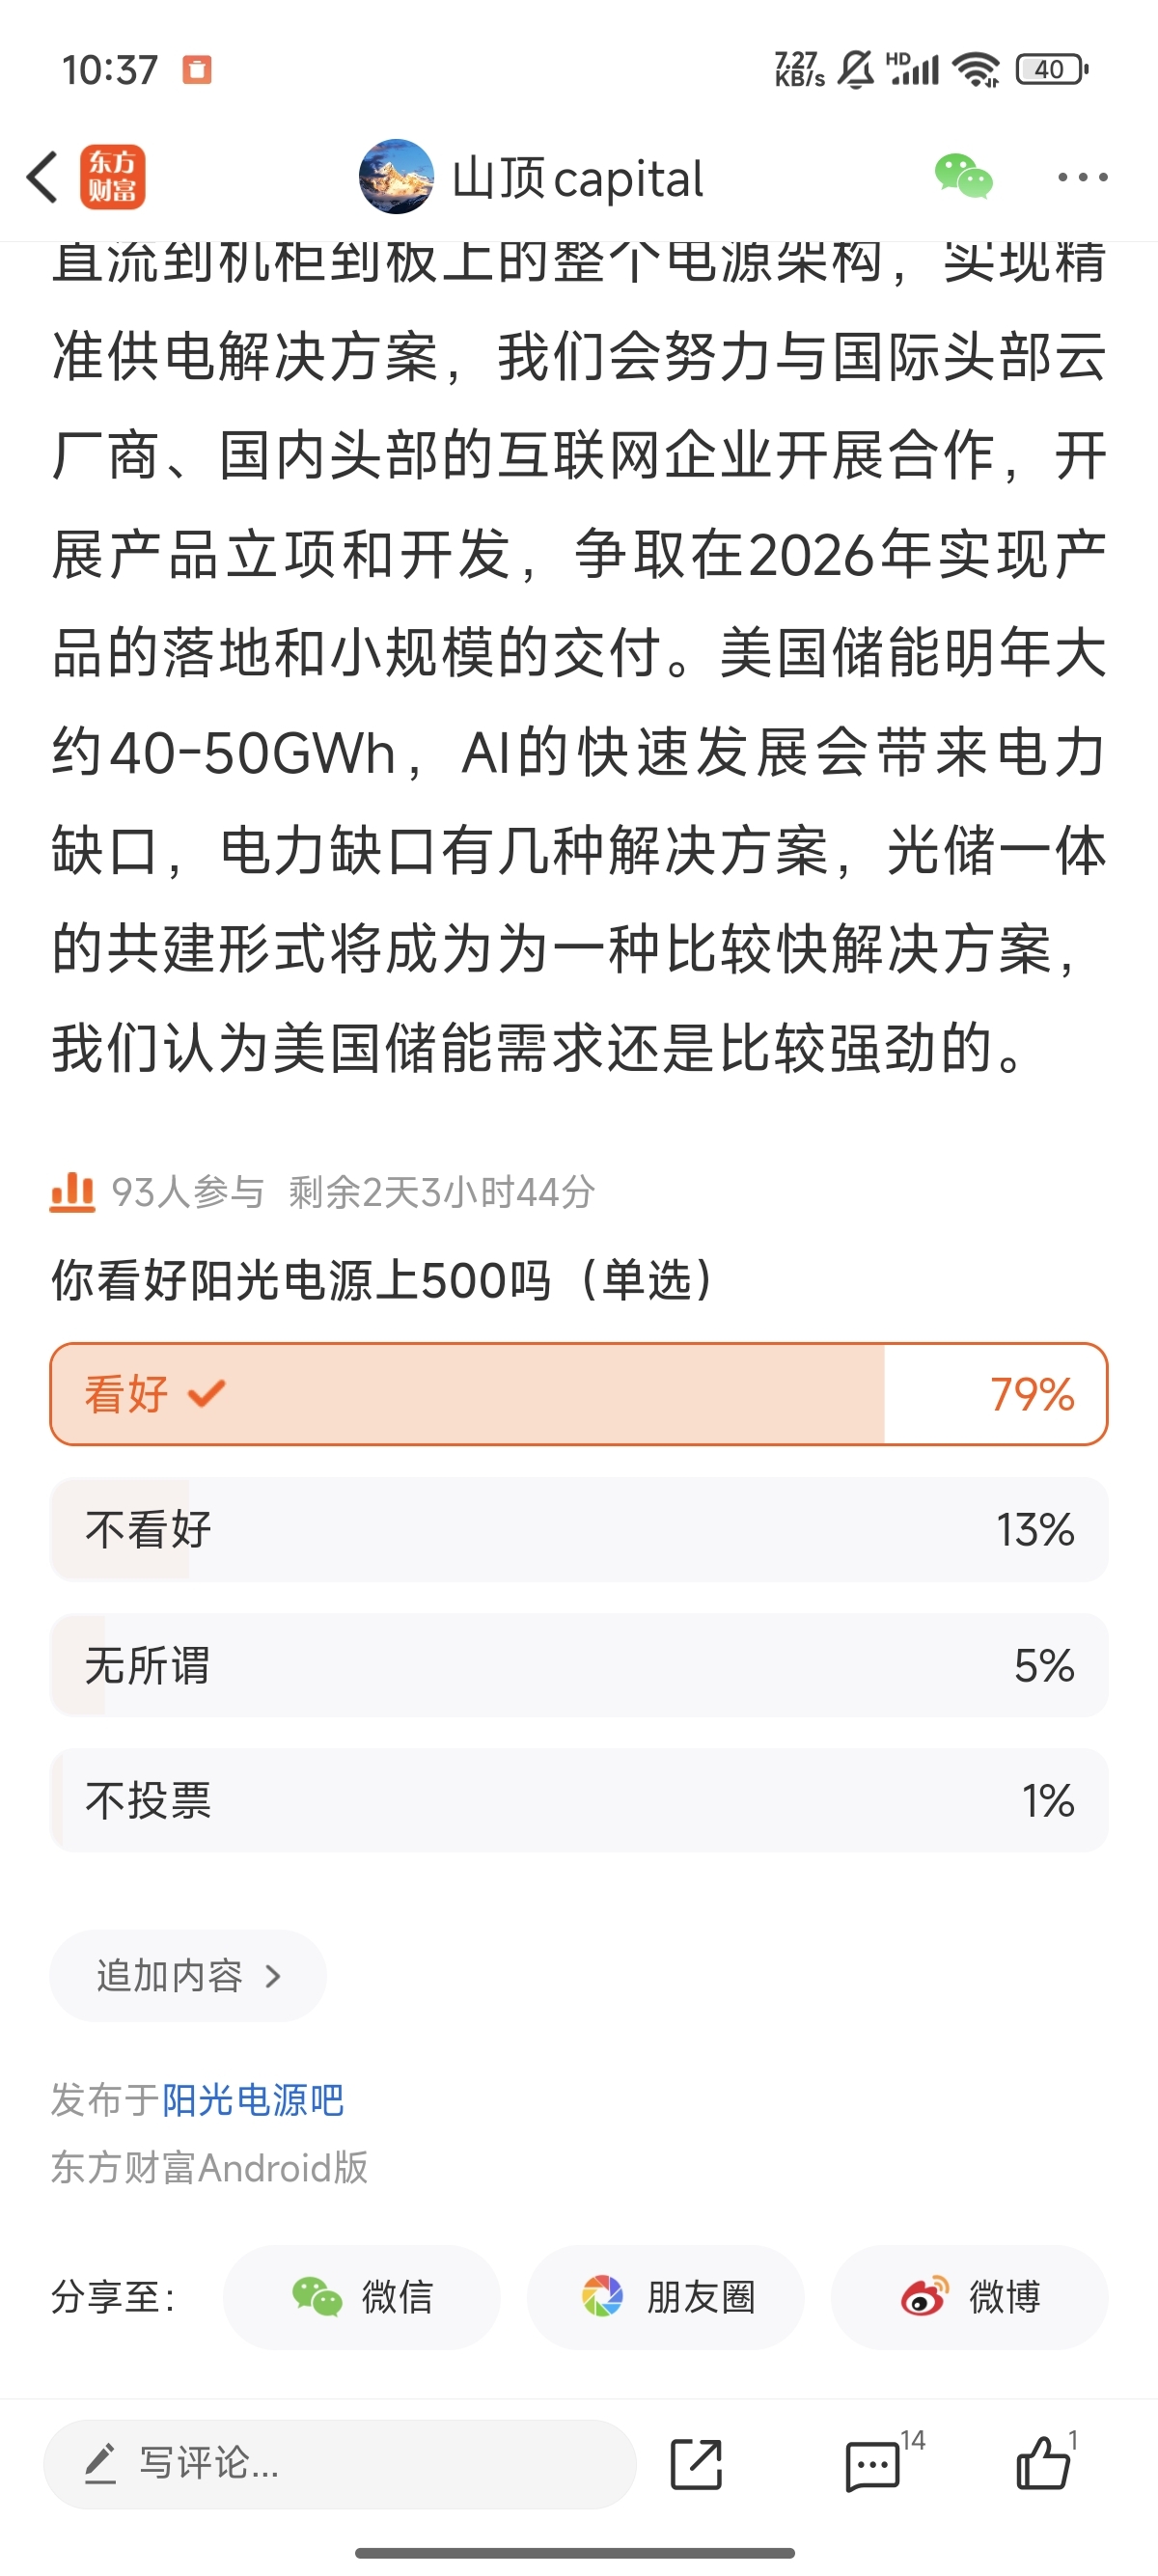Open the three-dot more options menu

[x=1082, y=178]
